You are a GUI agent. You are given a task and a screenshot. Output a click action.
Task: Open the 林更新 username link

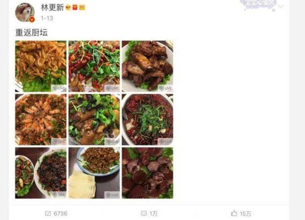click(52, 8)
